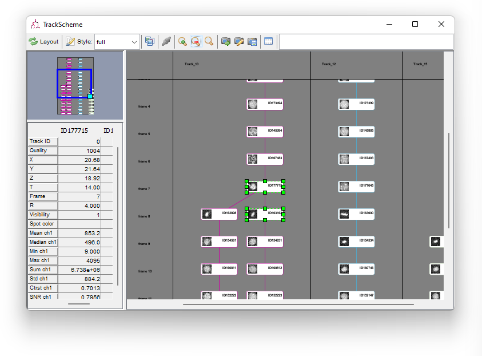Click the frame 7 row label
The image size is (482, 356).
pos(144,189)
